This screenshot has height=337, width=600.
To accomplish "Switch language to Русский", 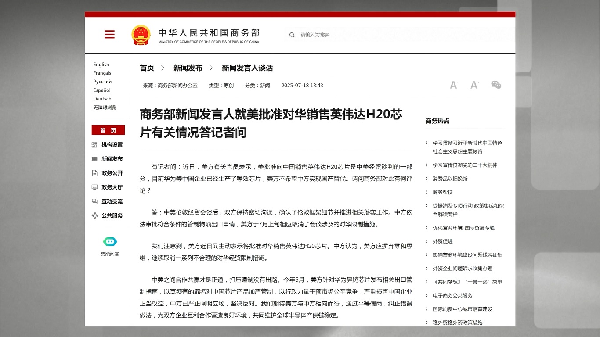I will (102, 82).
